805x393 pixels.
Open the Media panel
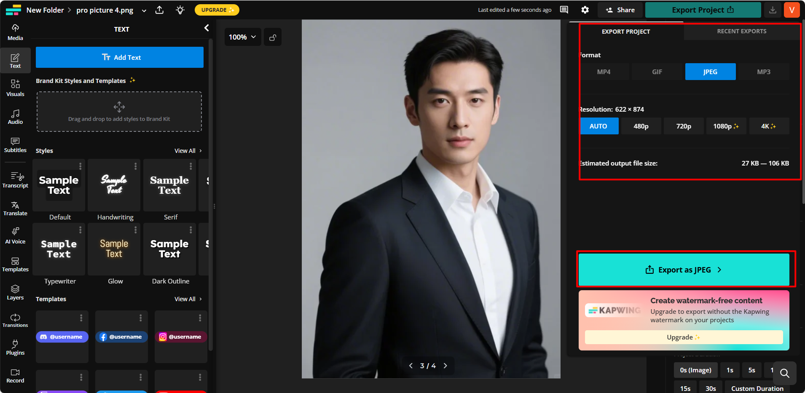(15, 32)
